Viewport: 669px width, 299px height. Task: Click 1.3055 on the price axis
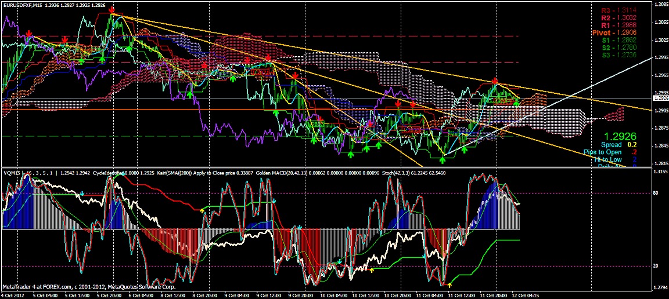tap(661, 21)
